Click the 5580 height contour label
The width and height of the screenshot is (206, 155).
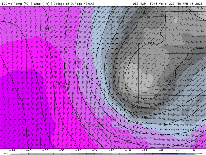[145, 117]
